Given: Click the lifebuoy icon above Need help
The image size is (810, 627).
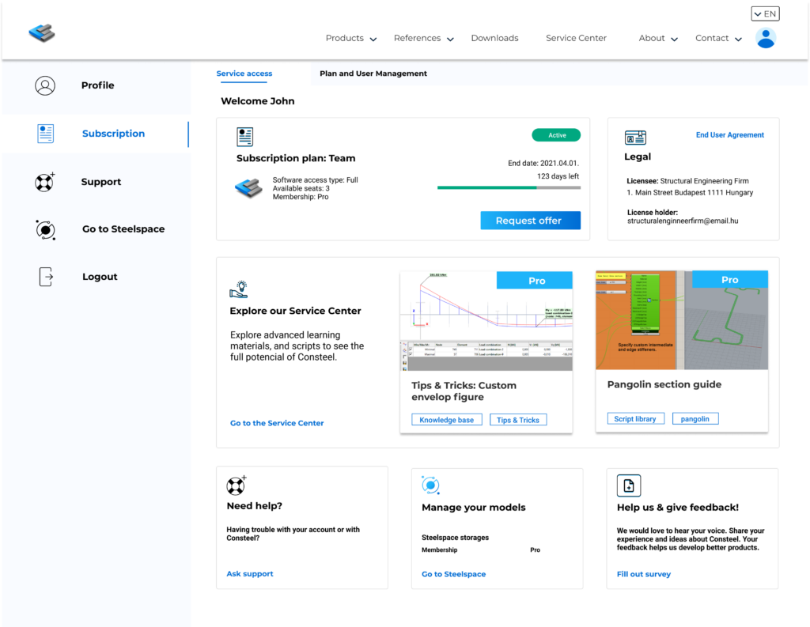Looking at the screenshot, I should tap(237, 485).
